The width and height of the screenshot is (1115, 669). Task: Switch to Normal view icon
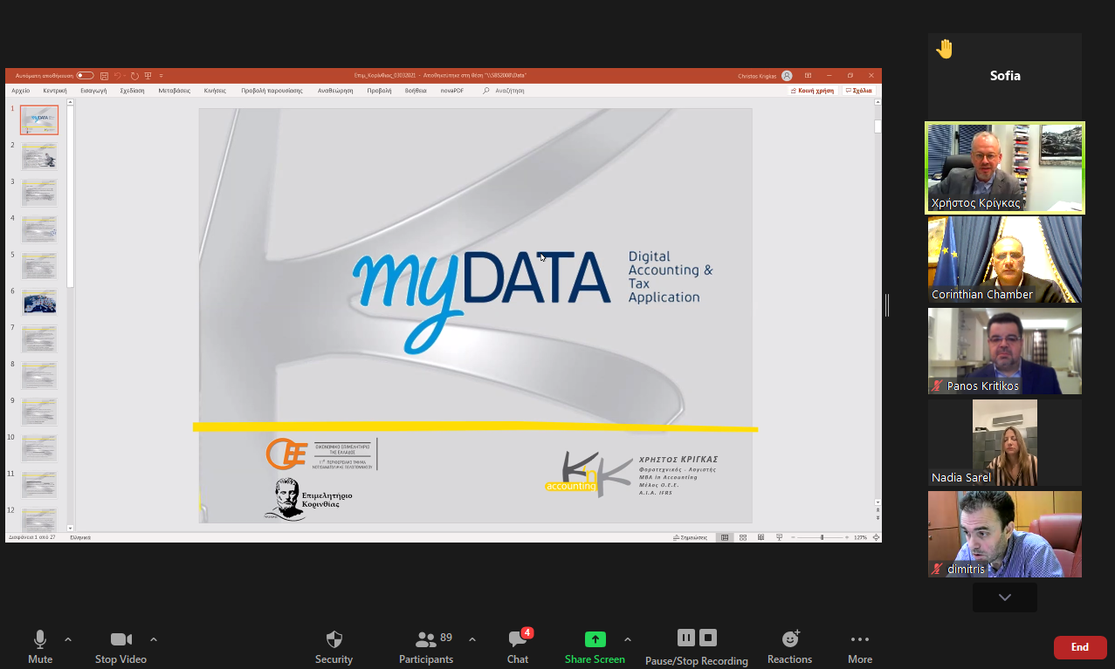tap(725, 537)
